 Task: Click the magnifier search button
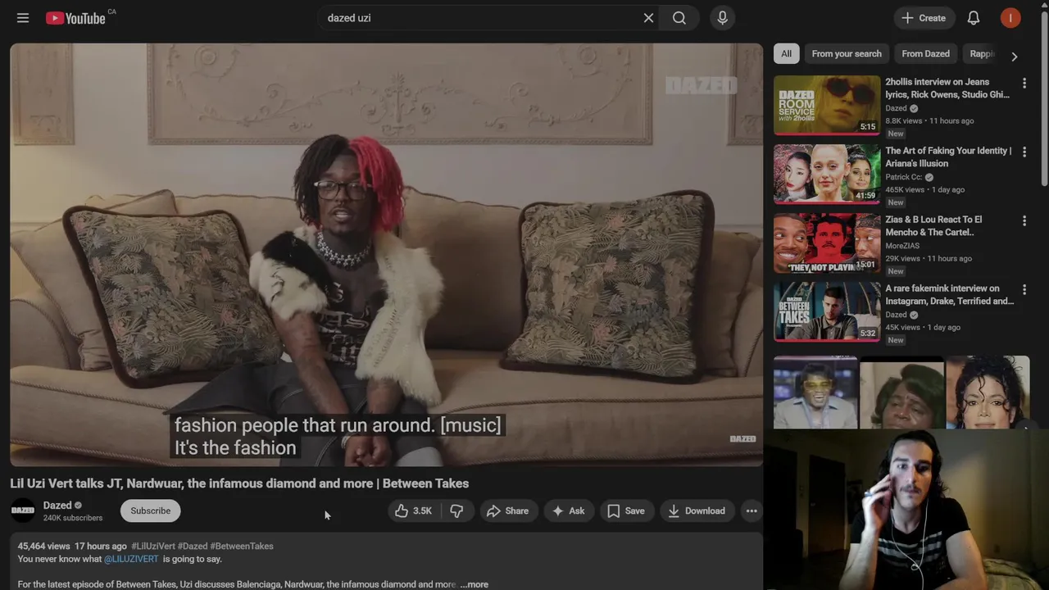679,18
